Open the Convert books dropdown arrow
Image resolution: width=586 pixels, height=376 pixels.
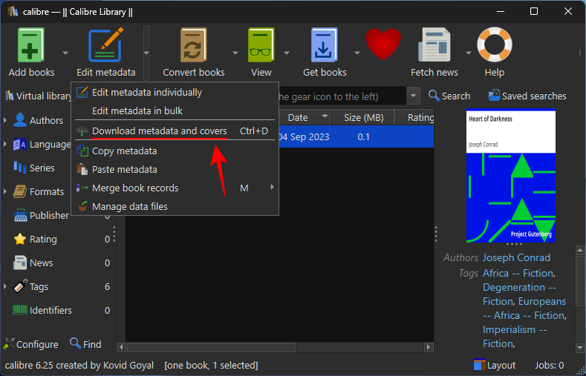tap(235, 53)
